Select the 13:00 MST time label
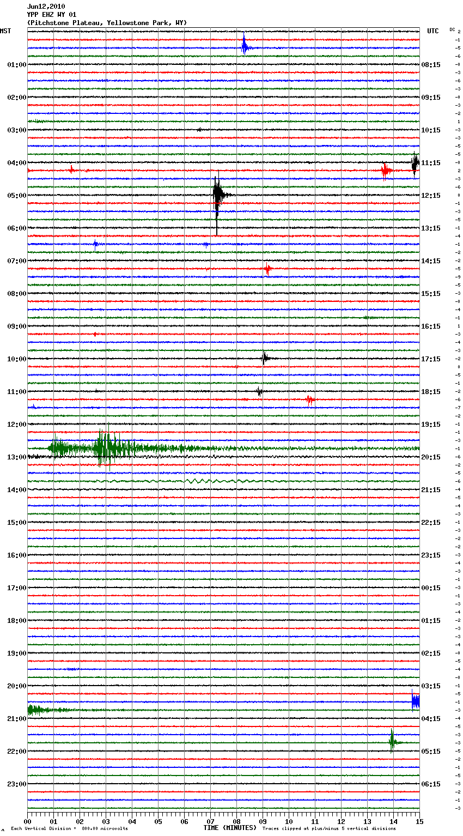Screen dimensions: 463x836 click(16, 457)
